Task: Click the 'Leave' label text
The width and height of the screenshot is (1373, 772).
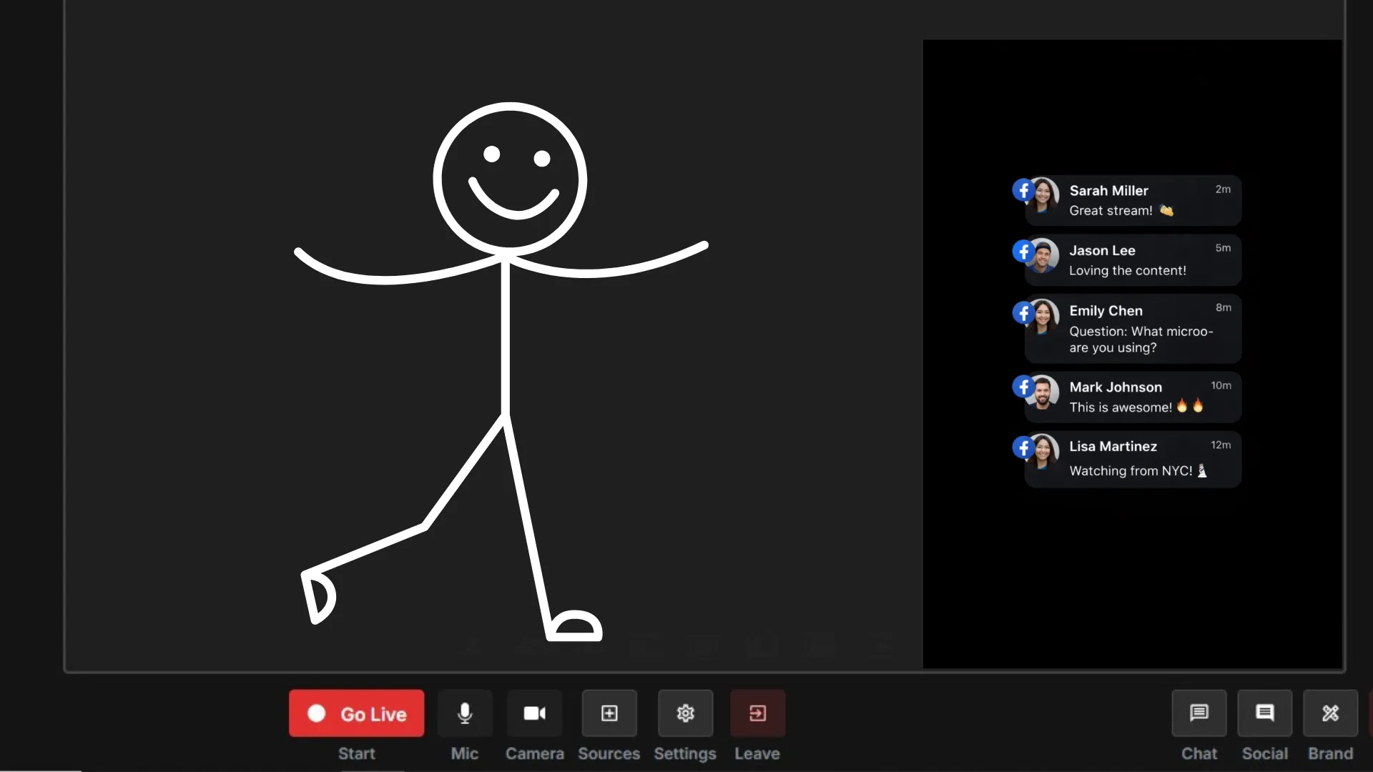Action: click(757, 753)
